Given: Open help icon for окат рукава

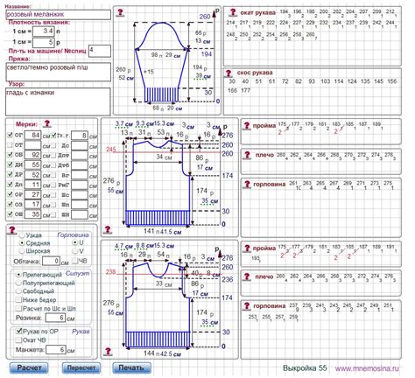Looking at the screenshot, I should tap(233, 12).
